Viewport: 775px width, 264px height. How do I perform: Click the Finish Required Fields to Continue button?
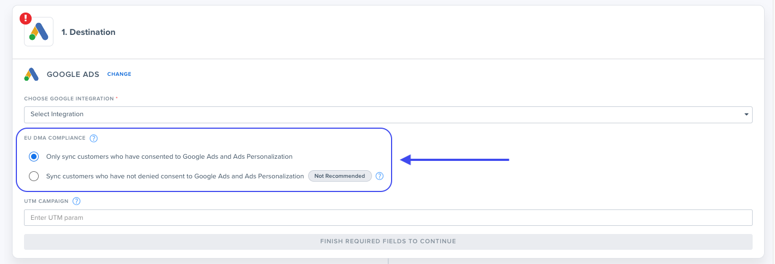click(388, 242)
